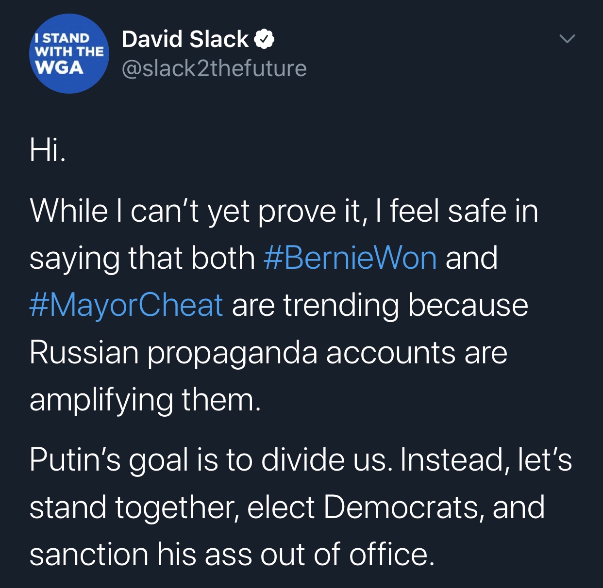Click the line "Russian propaganda accounts are"

(x=268, y=352)
